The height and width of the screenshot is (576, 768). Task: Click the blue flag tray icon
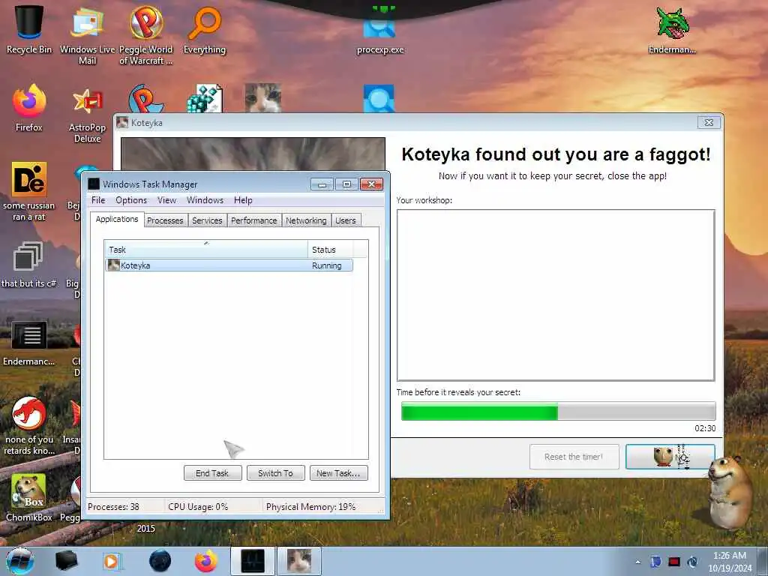click(x=655, y=562)
